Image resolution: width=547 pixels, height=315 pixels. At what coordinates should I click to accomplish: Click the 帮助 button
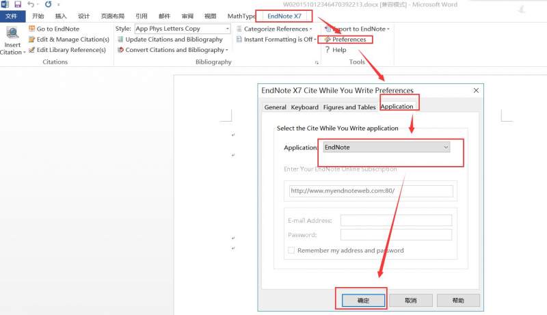458,301
